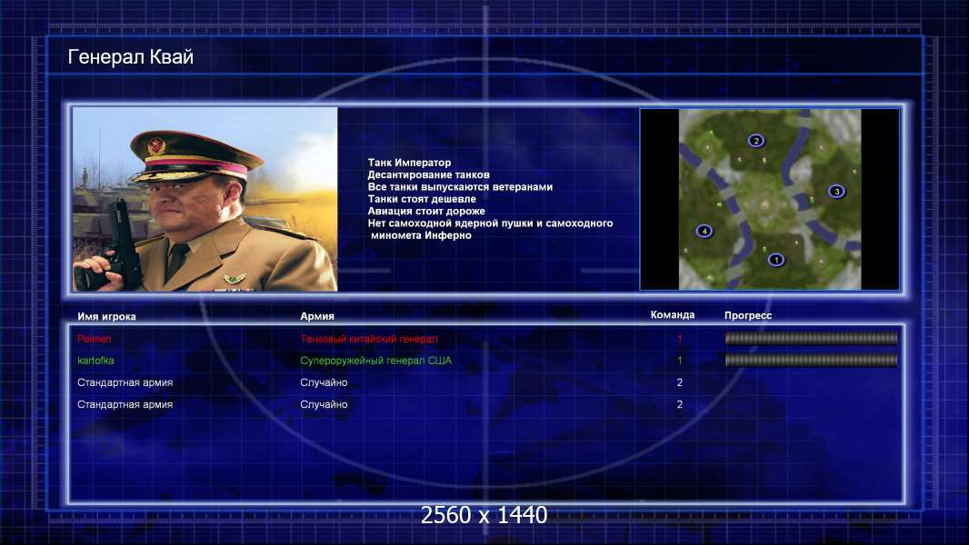The width and height of the screenshot is (969, 545).
Task: Click 'Нет самоходной ядерной пушки' line
Action: click(x=490, y=223)
